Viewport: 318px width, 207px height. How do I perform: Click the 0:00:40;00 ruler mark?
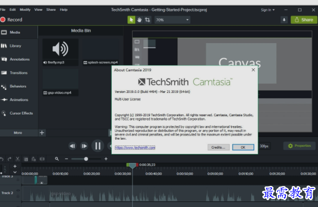(154, 174)
